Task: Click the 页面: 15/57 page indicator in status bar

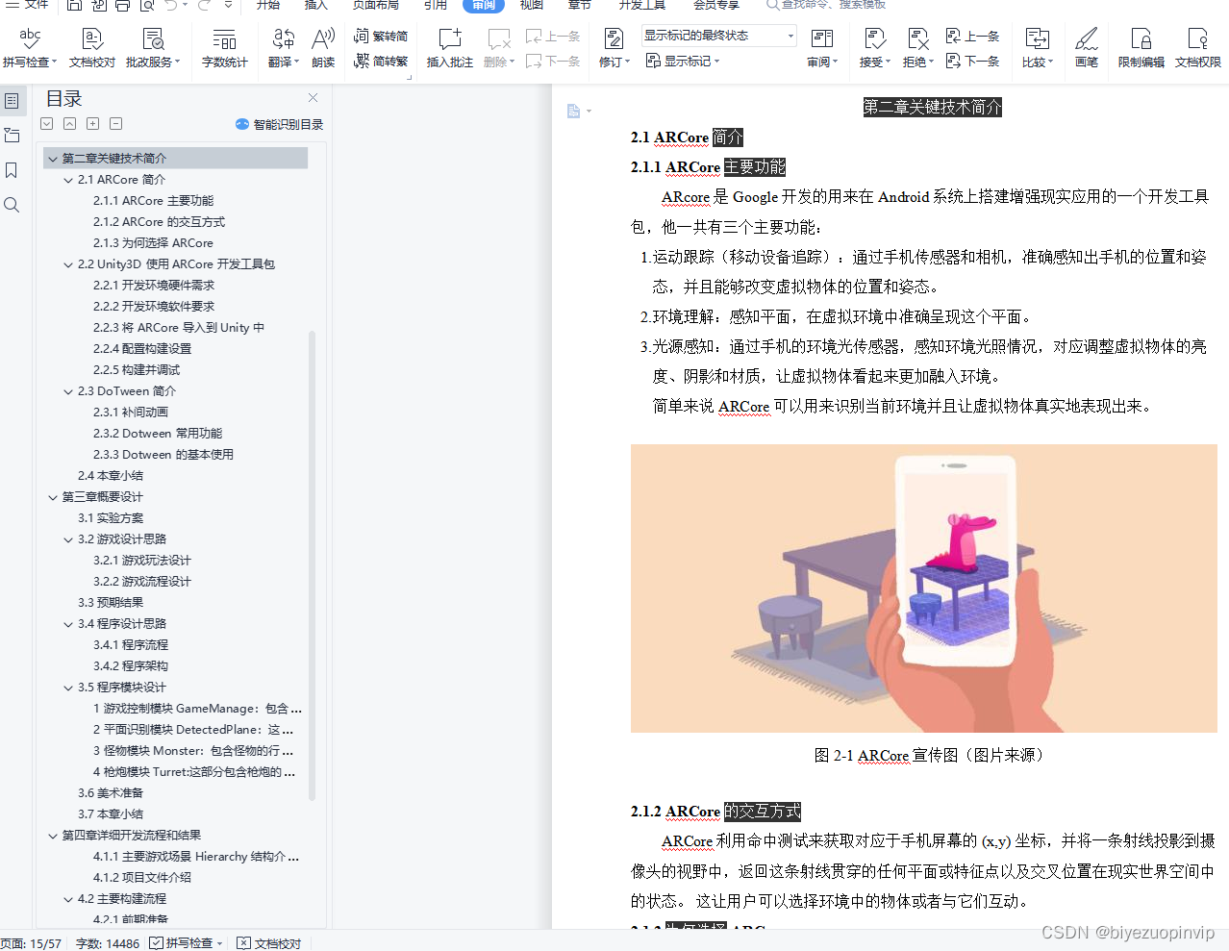Action: pos(31,943)
